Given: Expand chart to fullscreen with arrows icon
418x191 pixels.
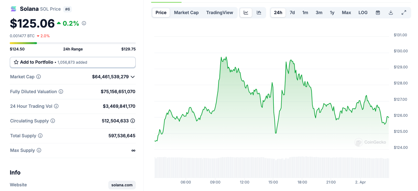Looking at the screenshot, I should click(x=404, y=12).
